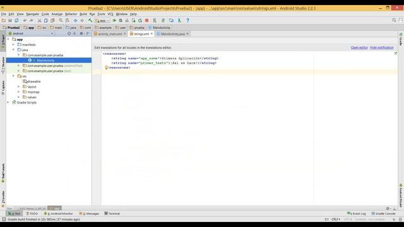Click the Help question mark icon

click(x=188, y=20)
